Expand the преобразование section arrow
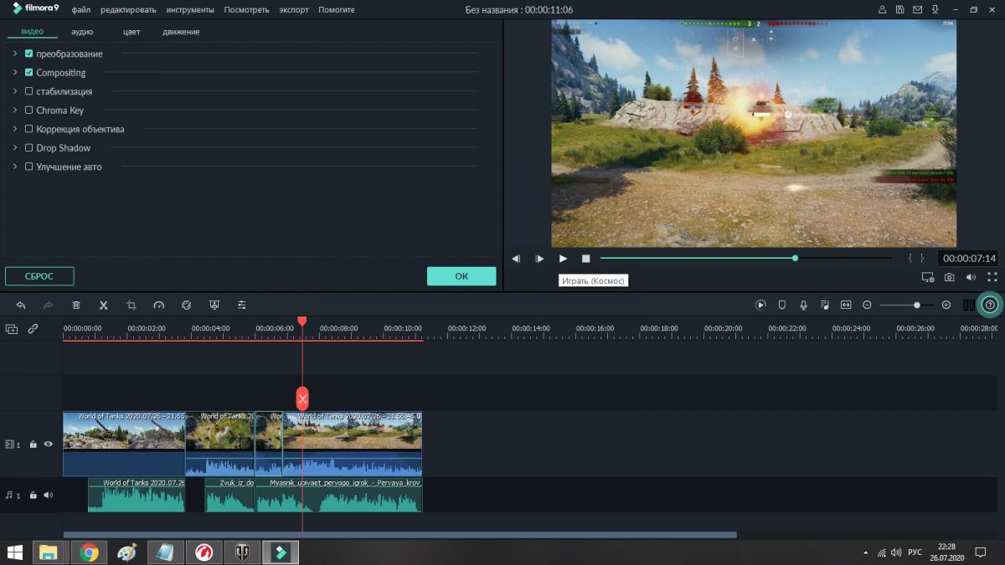 point(15,54)
